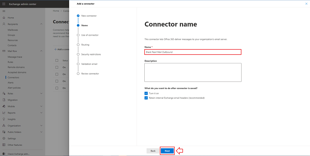This screenshot has height=156, width=310.
Task: Select the 'Use of connector' step radio
Action: [78, 35]
